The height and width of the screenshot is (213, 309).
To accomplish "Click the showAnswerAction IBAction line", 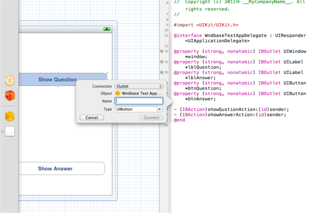I will 230,115.
